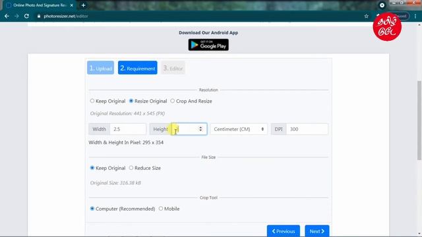Screen dimensions: 422x237
Task: Select the 2. Requirement step
Action: (x=138, y=68)
